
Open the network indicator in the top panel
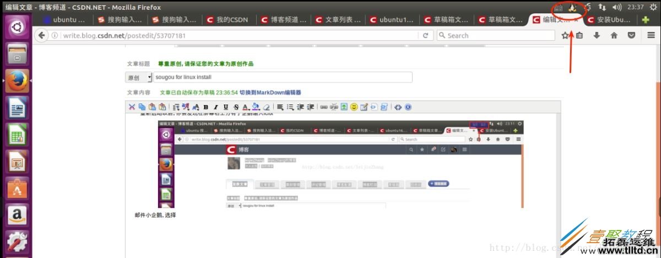603,7
